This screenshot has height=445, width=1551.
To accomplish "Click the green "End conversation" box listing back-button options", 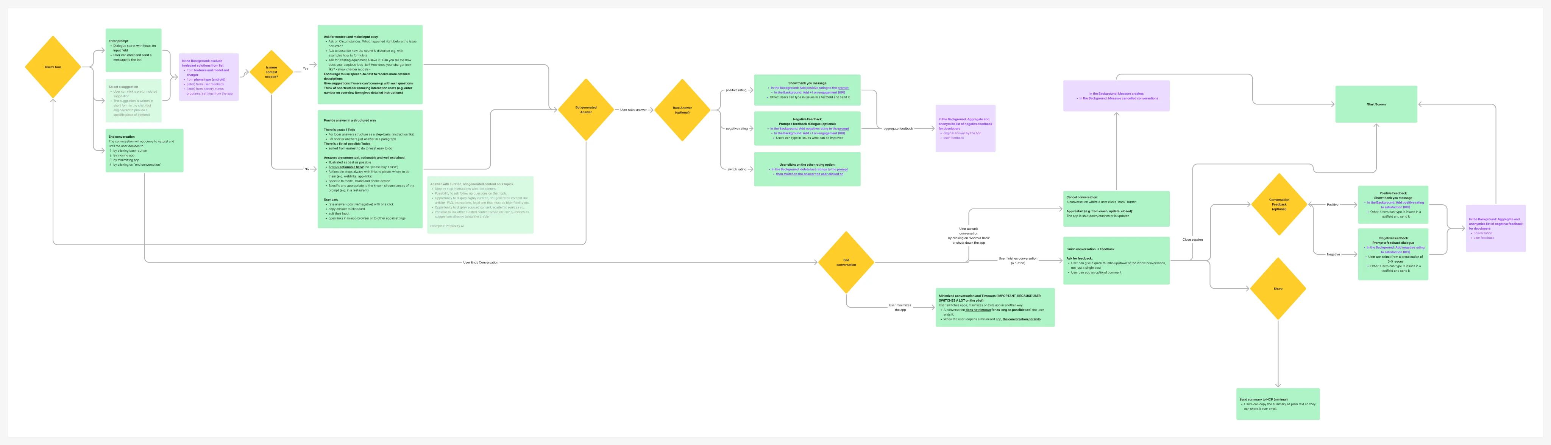I will [x=145, y=150].
